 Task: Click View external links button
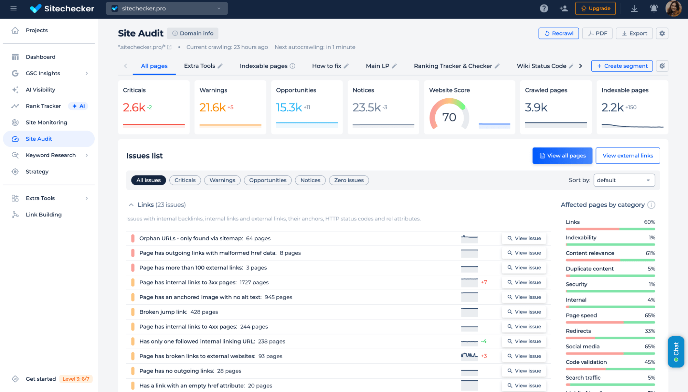tap(627, 156)
